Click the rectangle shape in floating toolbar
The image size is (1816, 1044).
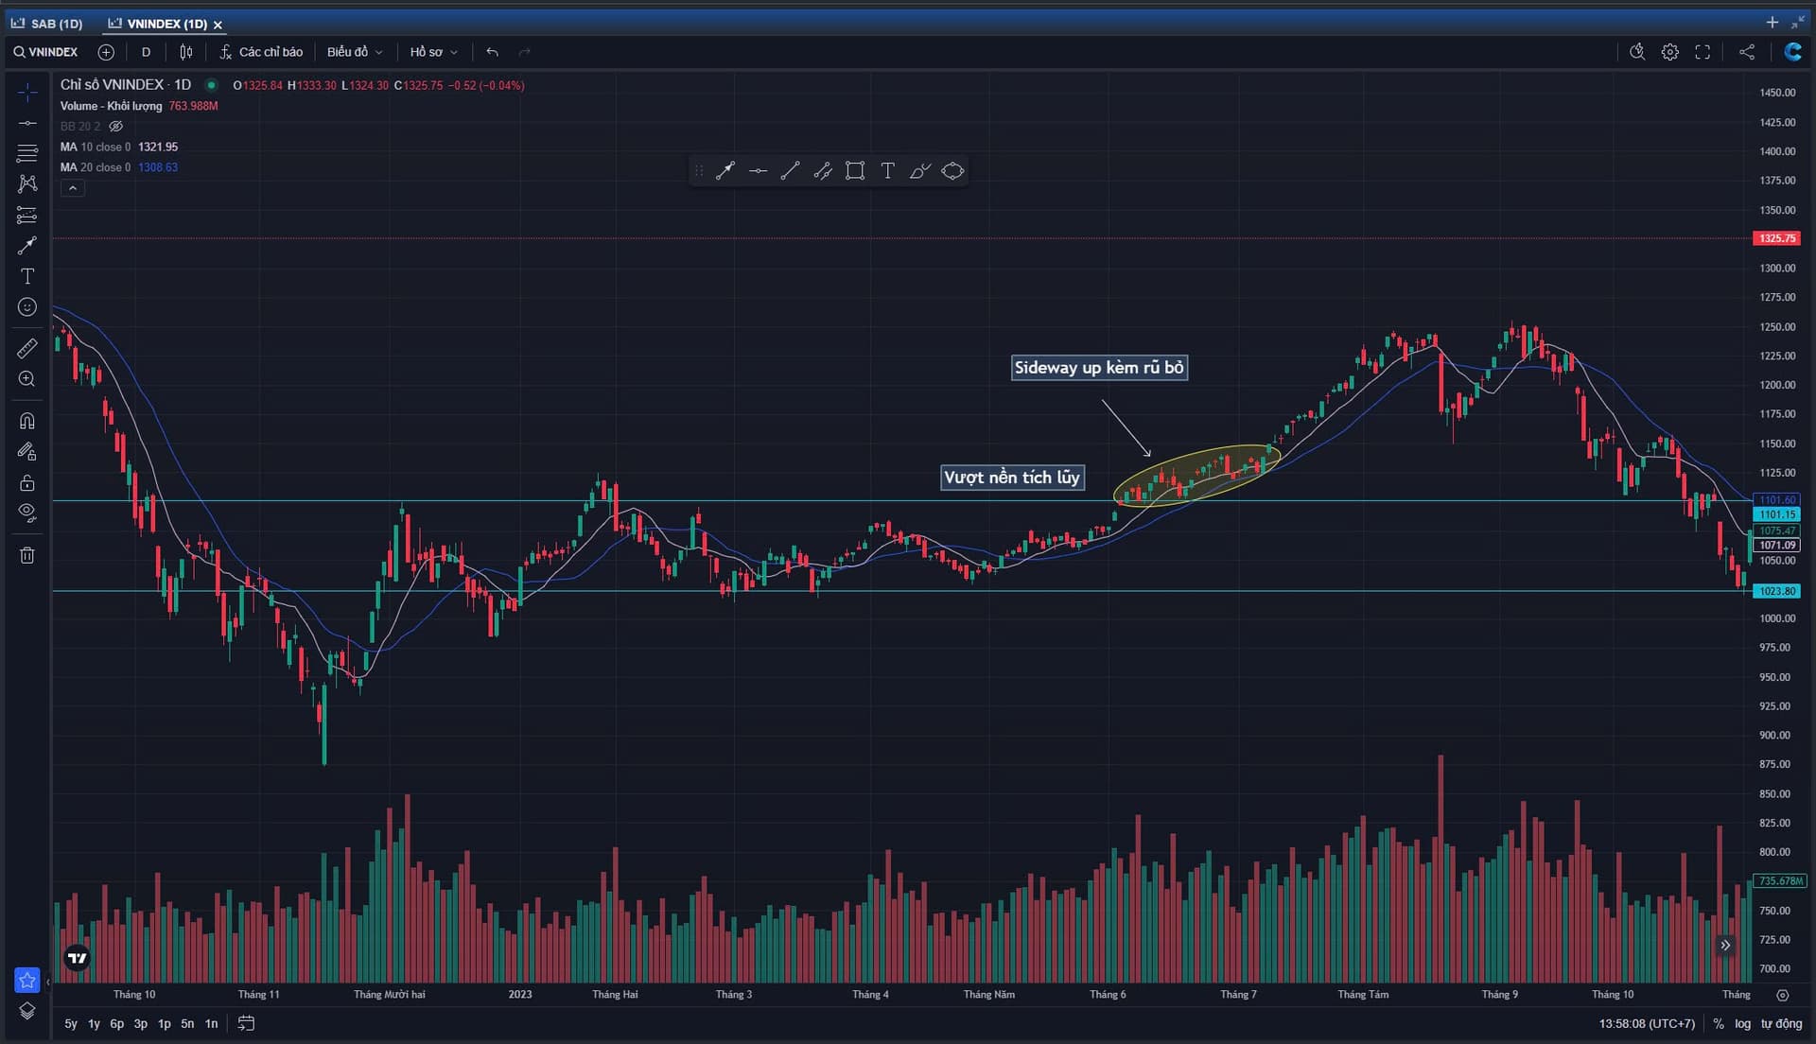point(855,171)
